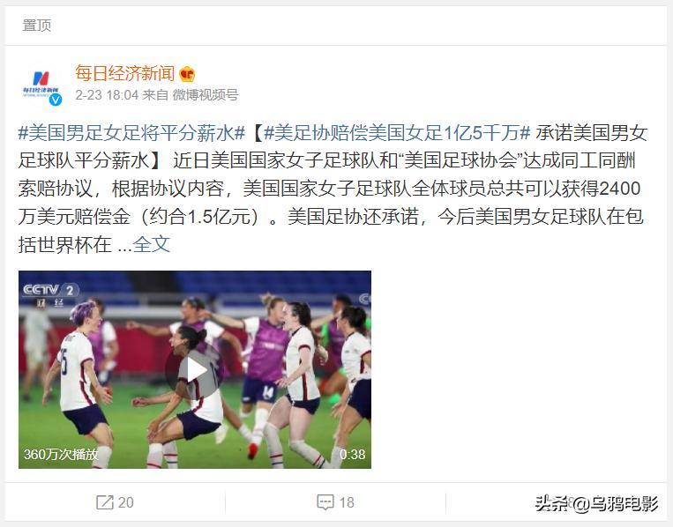Open hashtag #美足协赔偿美国女足1亿5千万#
This screenshot has width=673, height=527.
pos(398,133)
